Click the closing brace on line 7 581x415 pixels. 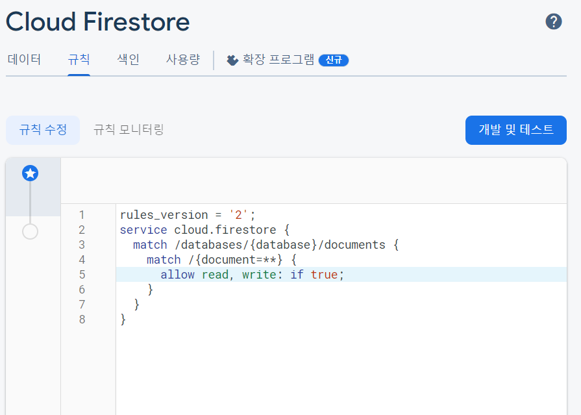(137, 305)
